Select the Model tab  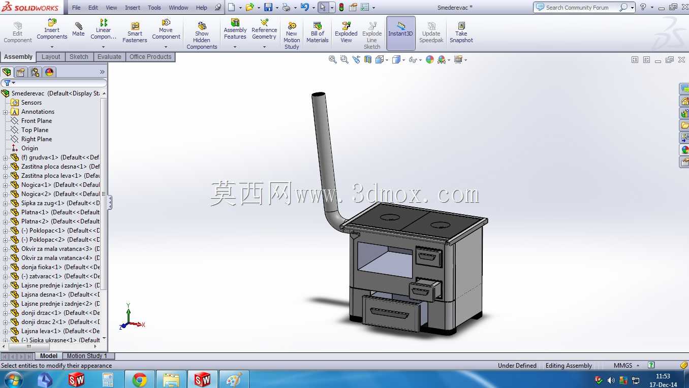(x=49, y=356)
